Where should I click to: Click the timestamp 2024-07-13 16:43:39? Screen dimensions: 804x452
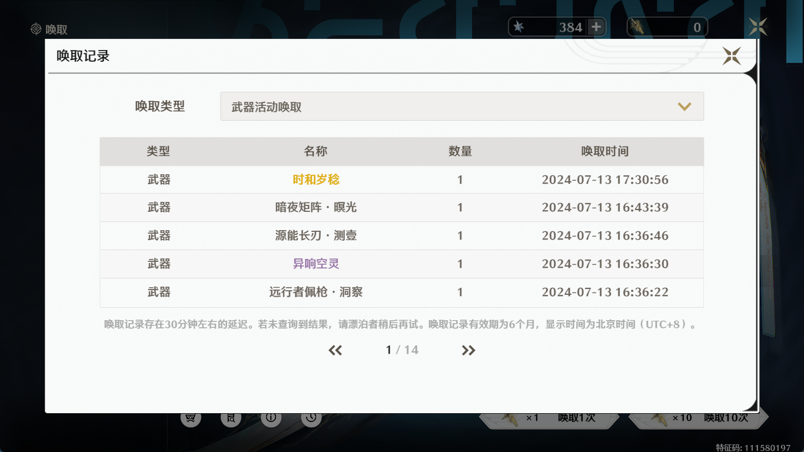605,207
